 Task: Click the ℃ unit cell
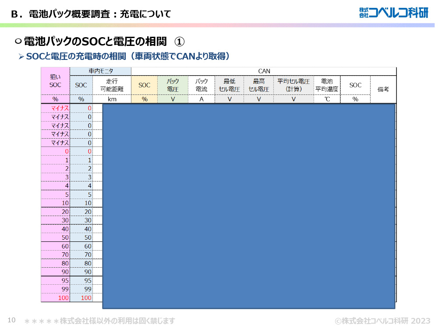(x=327, y=99)
